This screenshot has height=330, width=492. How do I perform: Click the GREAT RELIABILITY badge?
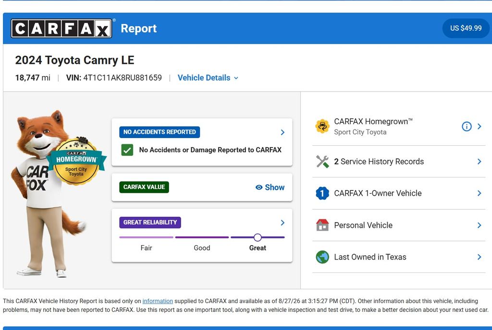[x=150, y=222]
